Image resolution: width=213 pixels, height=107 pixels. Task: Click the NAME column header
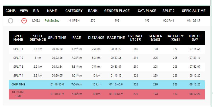(52, 11)
